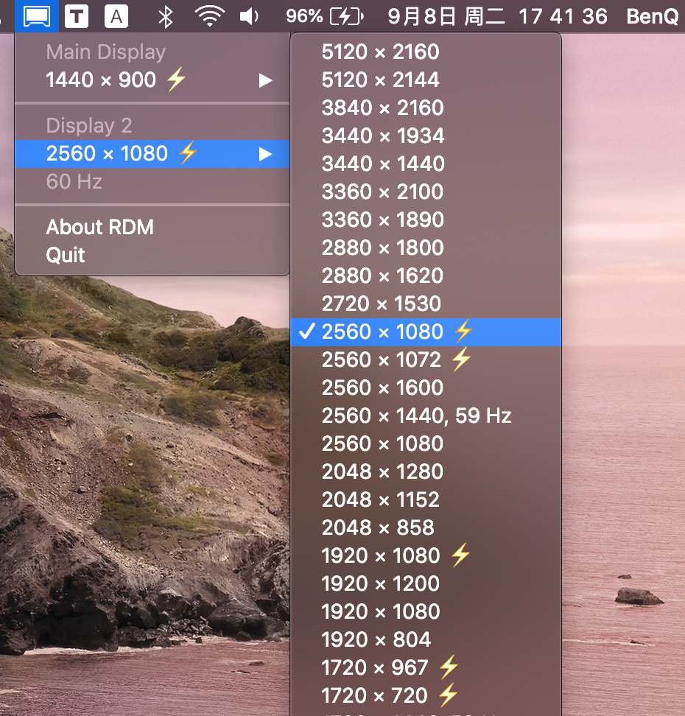Quit the RDM app
This screenshot has width=685, height=716.
click(152, 255)
